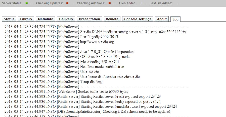The height and width of the screenshot is (117, 226).
Task: Click the Socket buffer set to 65535 line
Action: pos(104,92)
